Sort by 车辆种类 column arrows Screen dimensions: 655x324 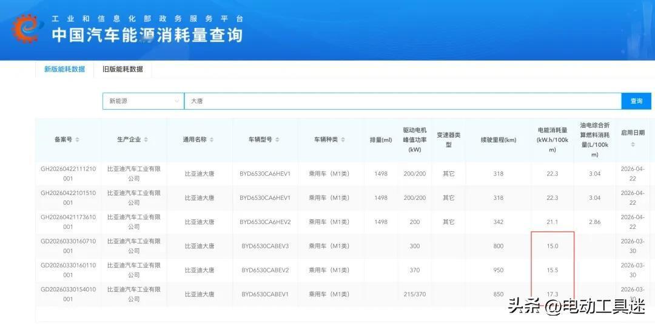[x=343, y=140]
